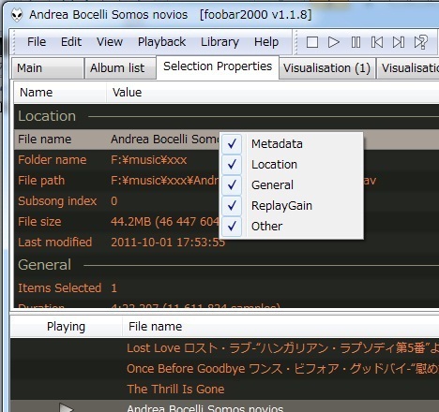Open the Visualisation (1) tab
Viewport: 439px width, 412px height.
(x=326, y=68)
